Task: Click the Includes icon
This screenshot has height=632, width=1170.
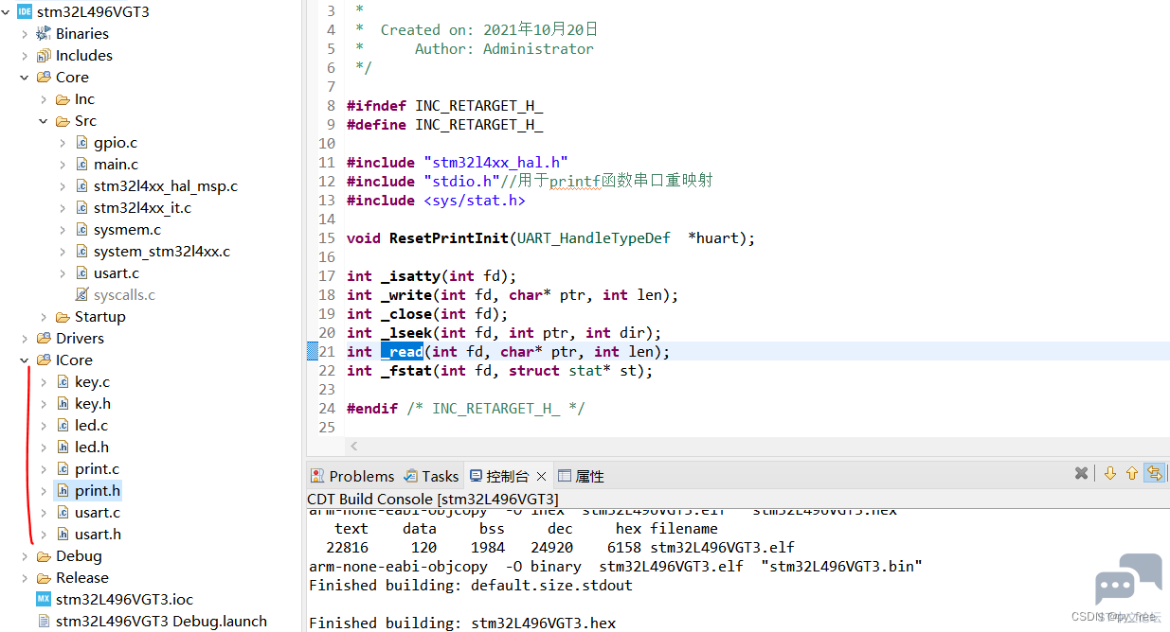Action: click(44, 56)
